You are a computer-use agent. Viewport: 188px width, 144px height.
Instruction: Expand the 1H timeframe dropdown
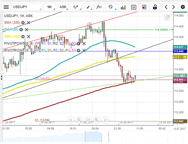click(x=50, y=7)
